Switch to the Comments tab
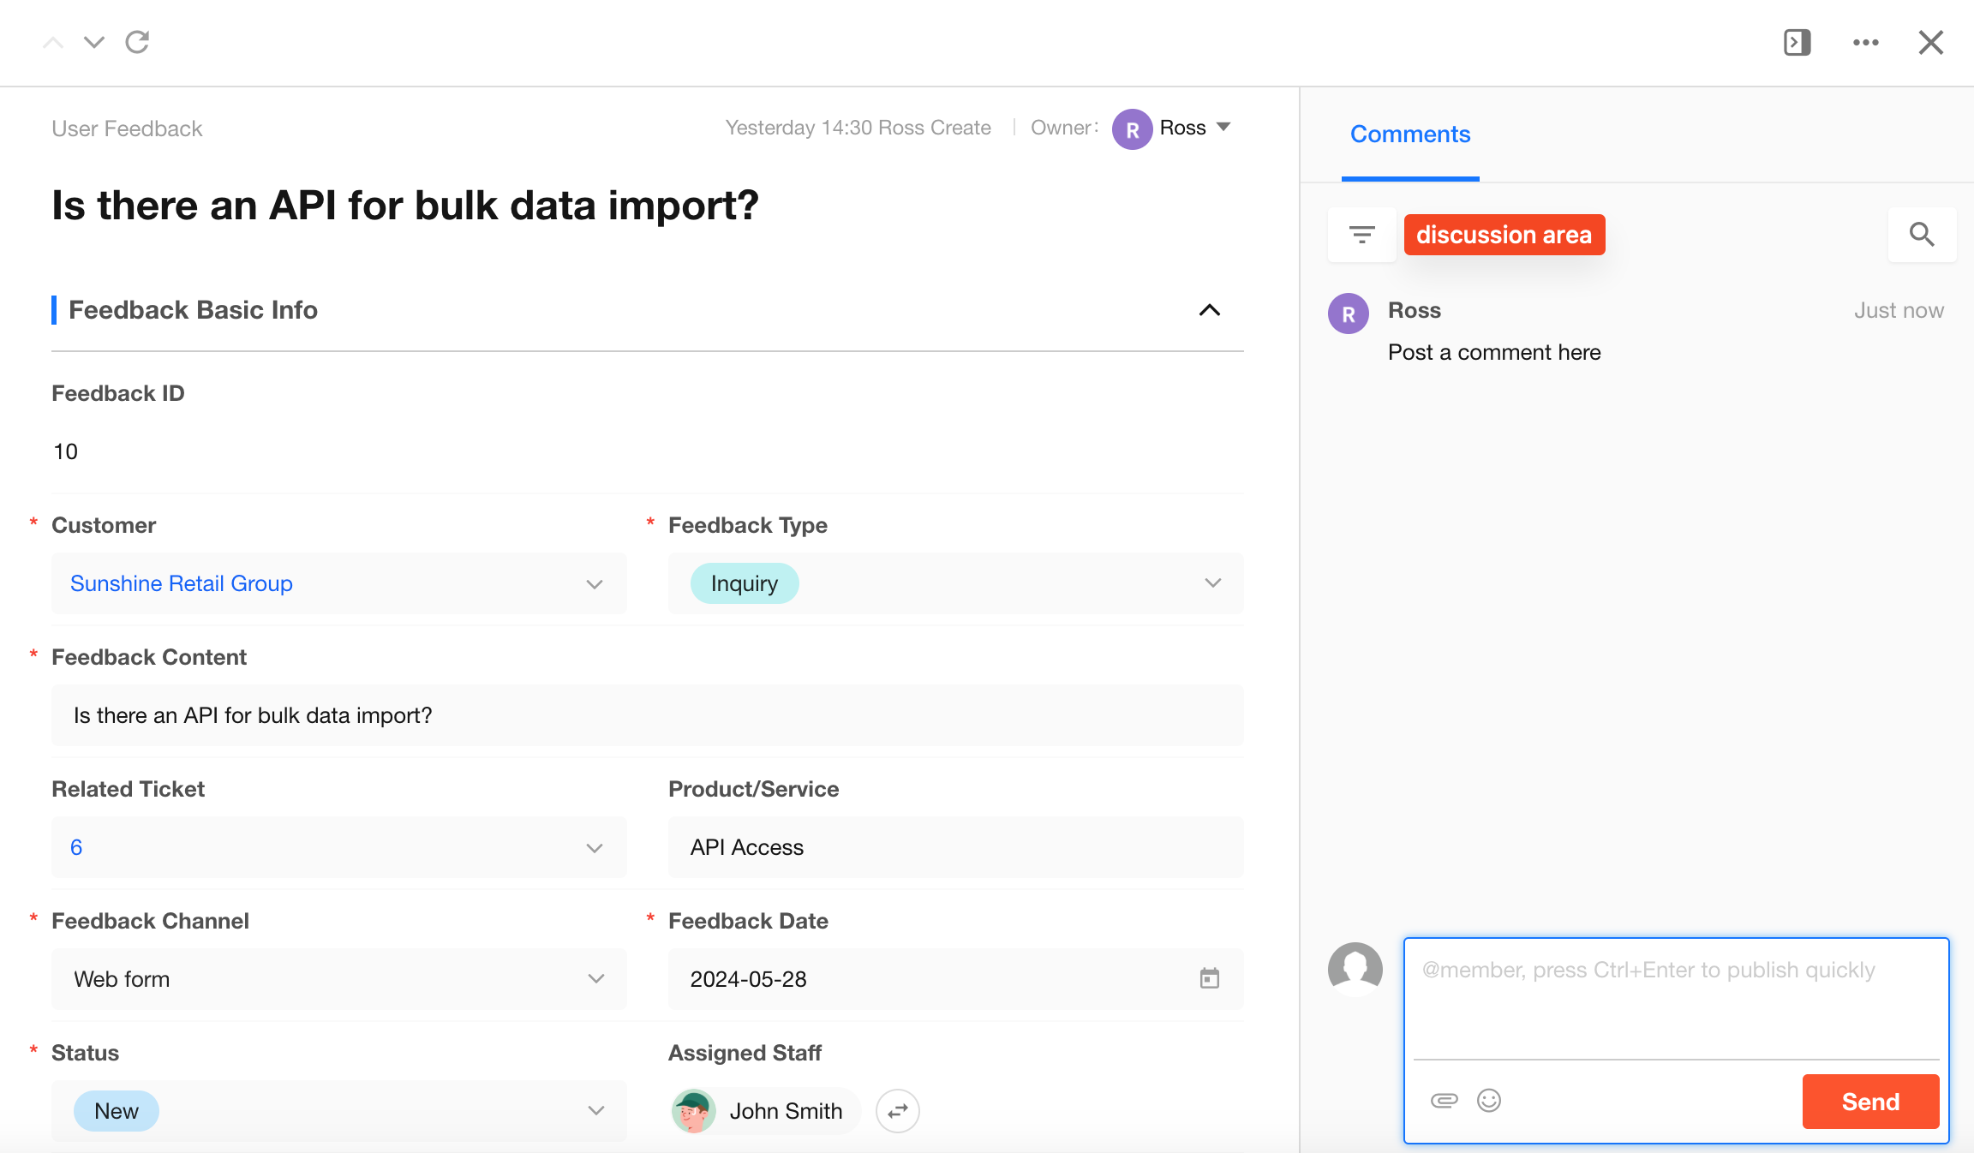 point(1409,134)
